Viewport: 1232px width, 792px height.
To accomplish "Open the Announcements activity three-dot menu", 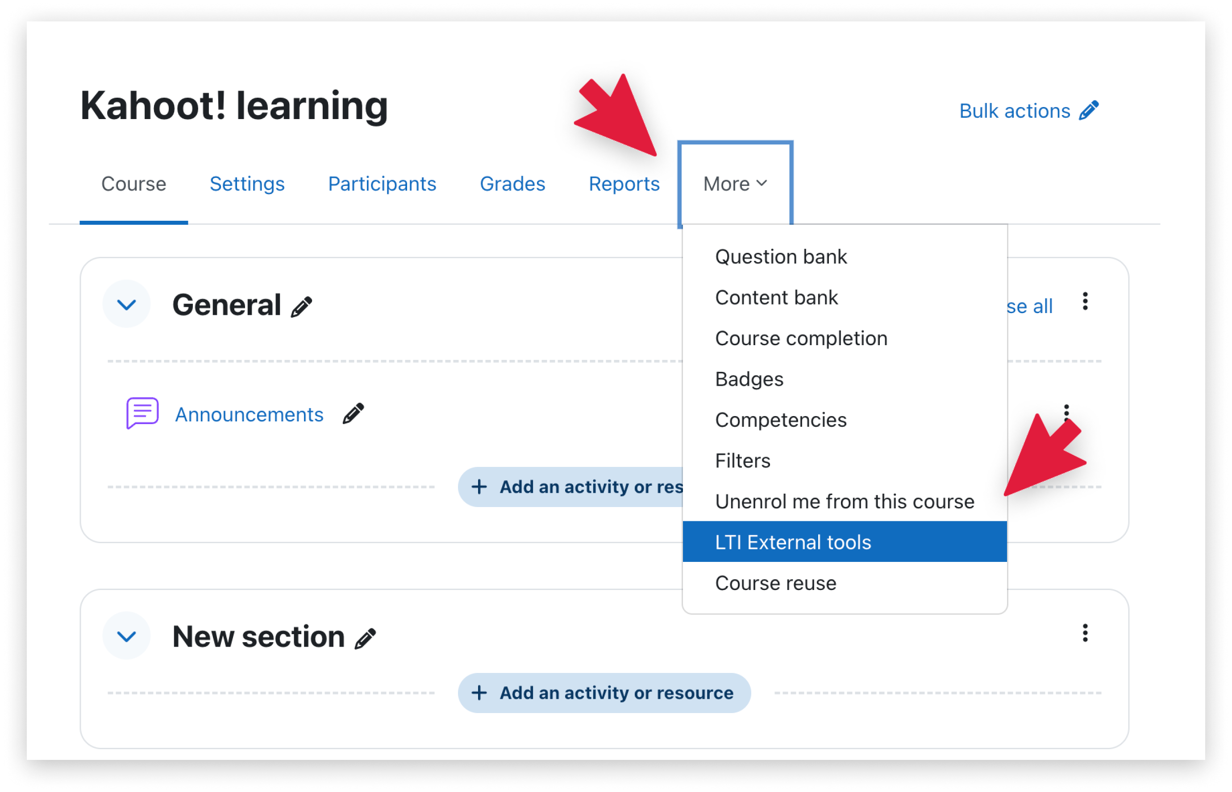I will (x=1066, y=413).
